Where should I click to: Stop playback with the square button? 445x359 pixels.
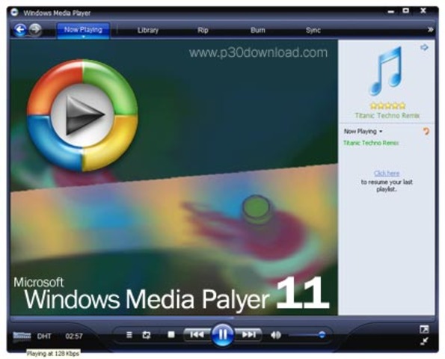(171, 334)
